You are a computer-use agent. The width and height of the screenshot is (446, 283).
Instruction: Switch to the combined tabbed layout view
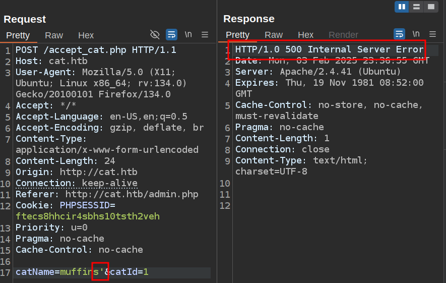click(x=430, y=7)
